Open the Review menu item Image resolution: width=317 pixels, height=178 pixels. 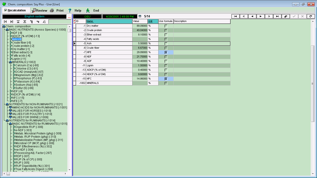pos(39,10)
